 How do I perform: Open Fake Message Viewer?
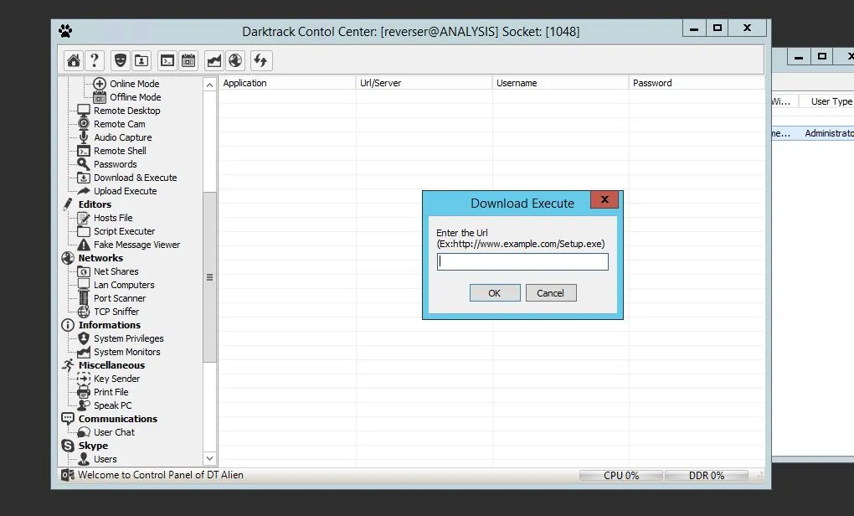pos(136,245)
